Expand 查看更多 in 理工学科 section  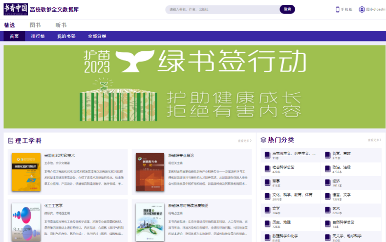[x=244, y=141]
